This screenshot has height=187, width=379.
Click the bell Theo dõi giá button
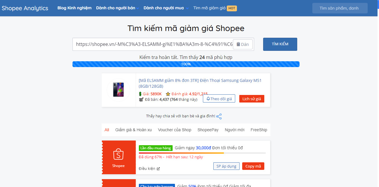(x=219, y=99)
